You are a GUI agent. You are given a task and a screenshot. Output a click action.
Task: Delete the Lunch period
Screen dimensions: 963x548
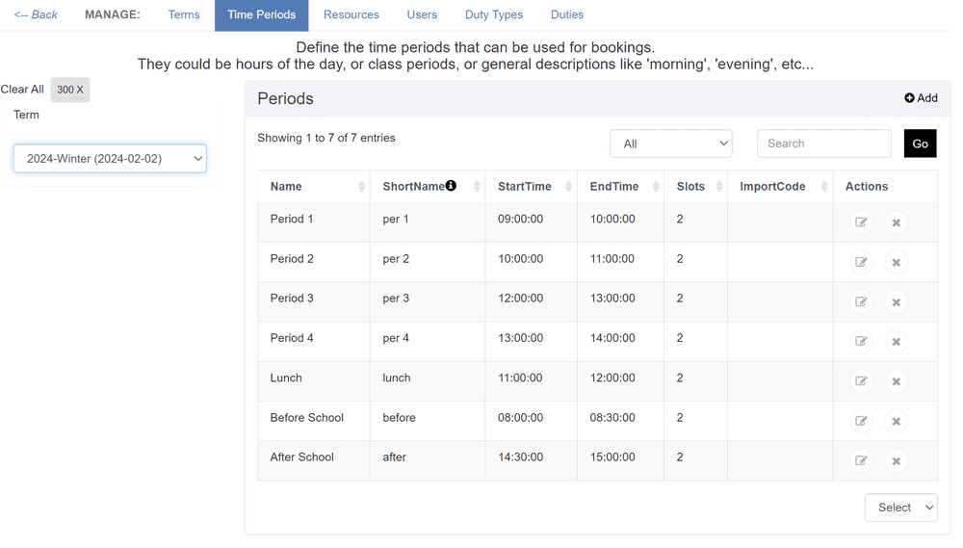(x=896, y=381)
